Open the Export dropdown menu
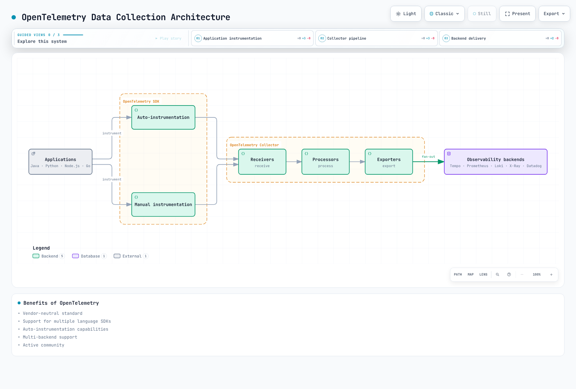The image size is (576, 389). click(554, 14)
